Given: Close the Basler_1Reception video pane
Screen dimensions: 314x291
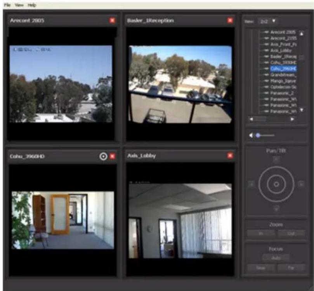Looking at the screenshot, I should pos(230,21).
